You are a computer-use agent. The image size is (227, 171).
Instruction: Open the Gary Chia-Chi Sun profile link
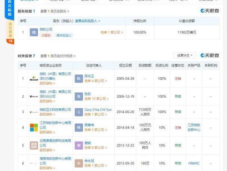(x=98, y=110)
